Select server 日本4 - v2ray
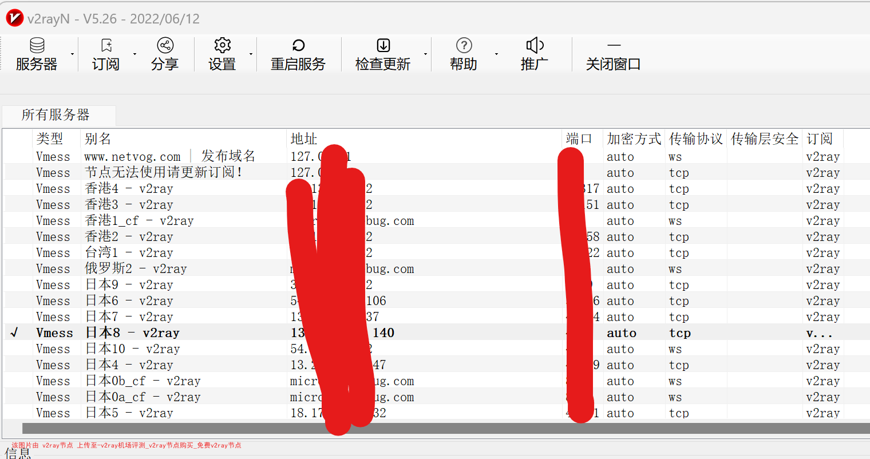This screenshot has width=870, height=459. coord(437,365)
